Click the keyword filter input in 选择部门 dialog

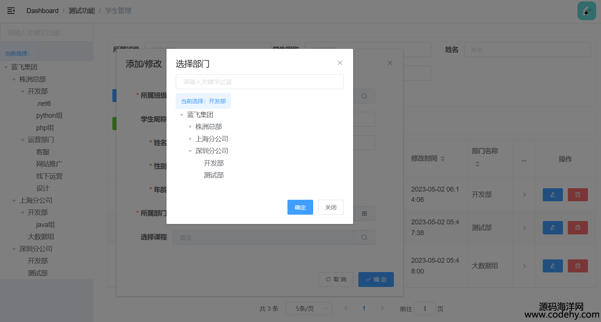pyautogui.click(x=259, y=82)
